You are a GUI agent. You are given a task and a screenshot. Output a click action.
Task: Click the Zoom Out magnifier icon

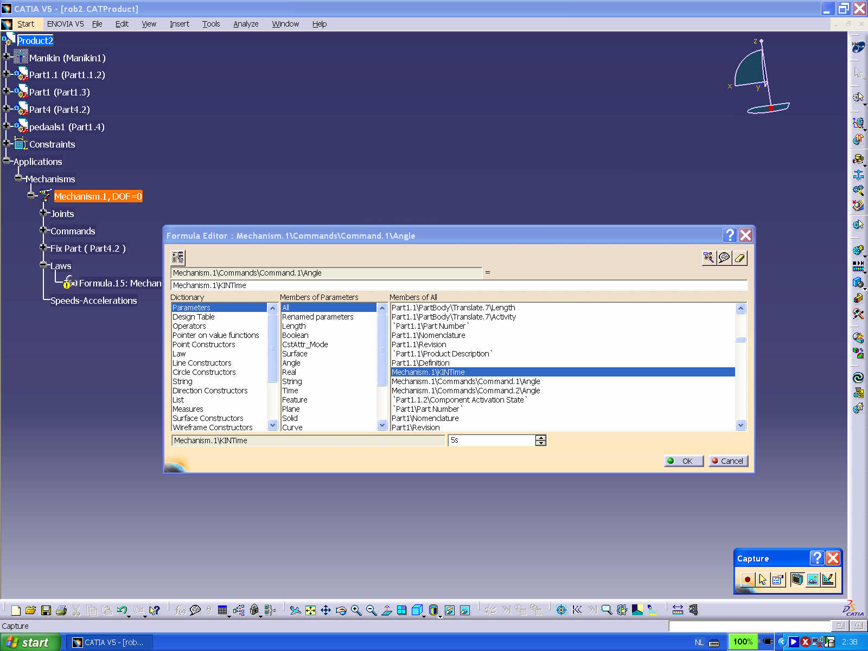point(371,610)
